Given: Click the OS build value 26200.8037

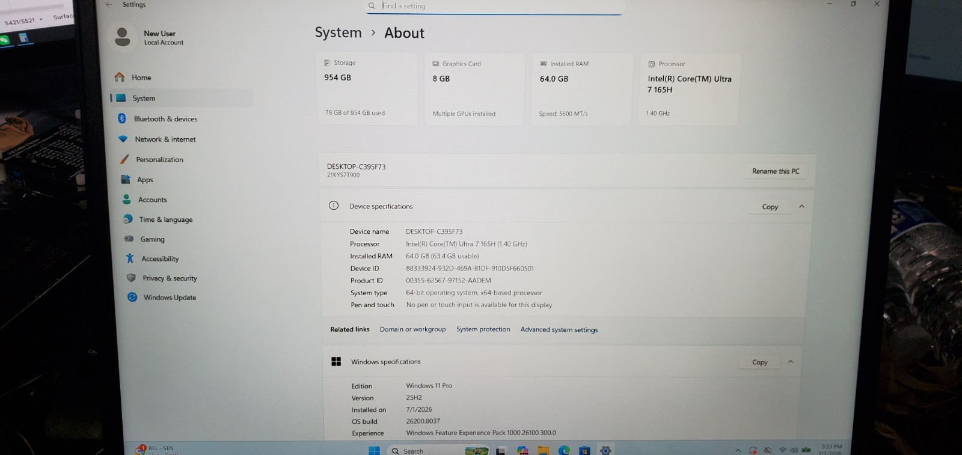Looking at the screenshot, I should click(423, 421).
